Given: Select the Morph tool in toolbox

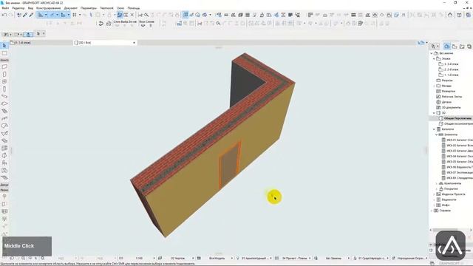Looking at the screenshot, I should tap(4, 155).
